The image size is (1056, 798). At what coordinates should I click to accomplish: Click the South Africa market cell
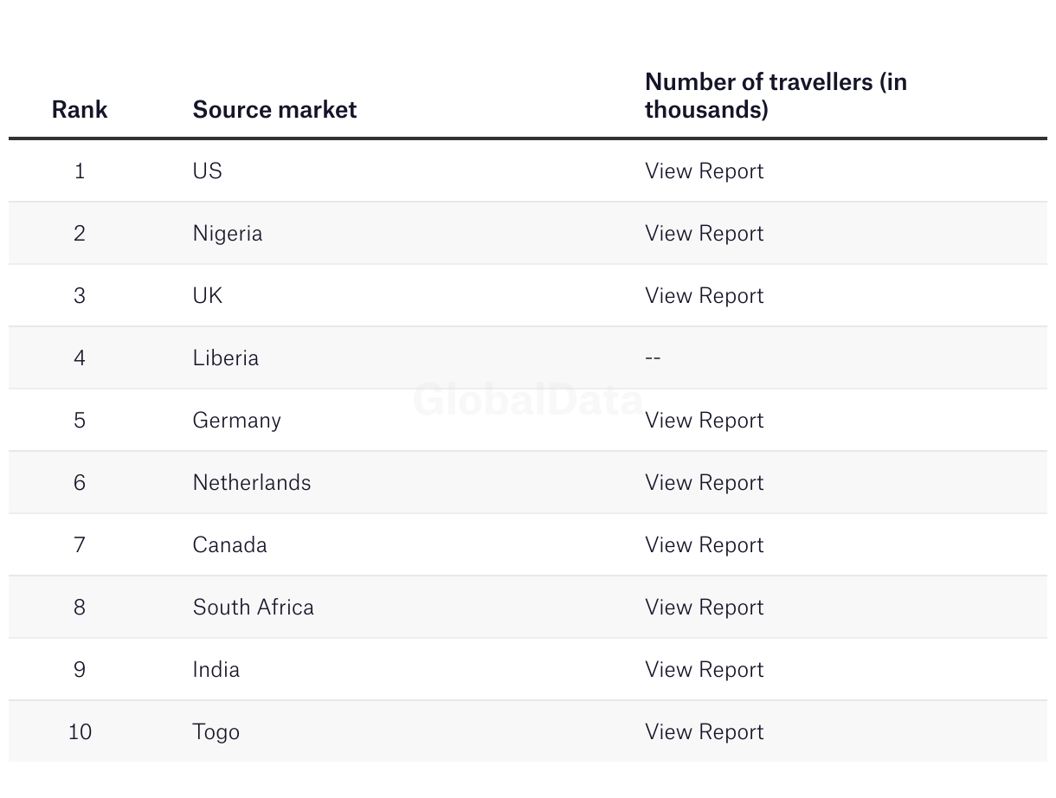(253, 608)
